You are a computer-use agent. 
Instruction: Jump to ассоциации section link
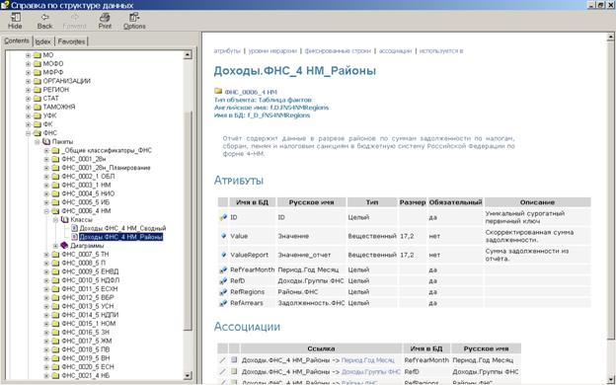(395, 50)
